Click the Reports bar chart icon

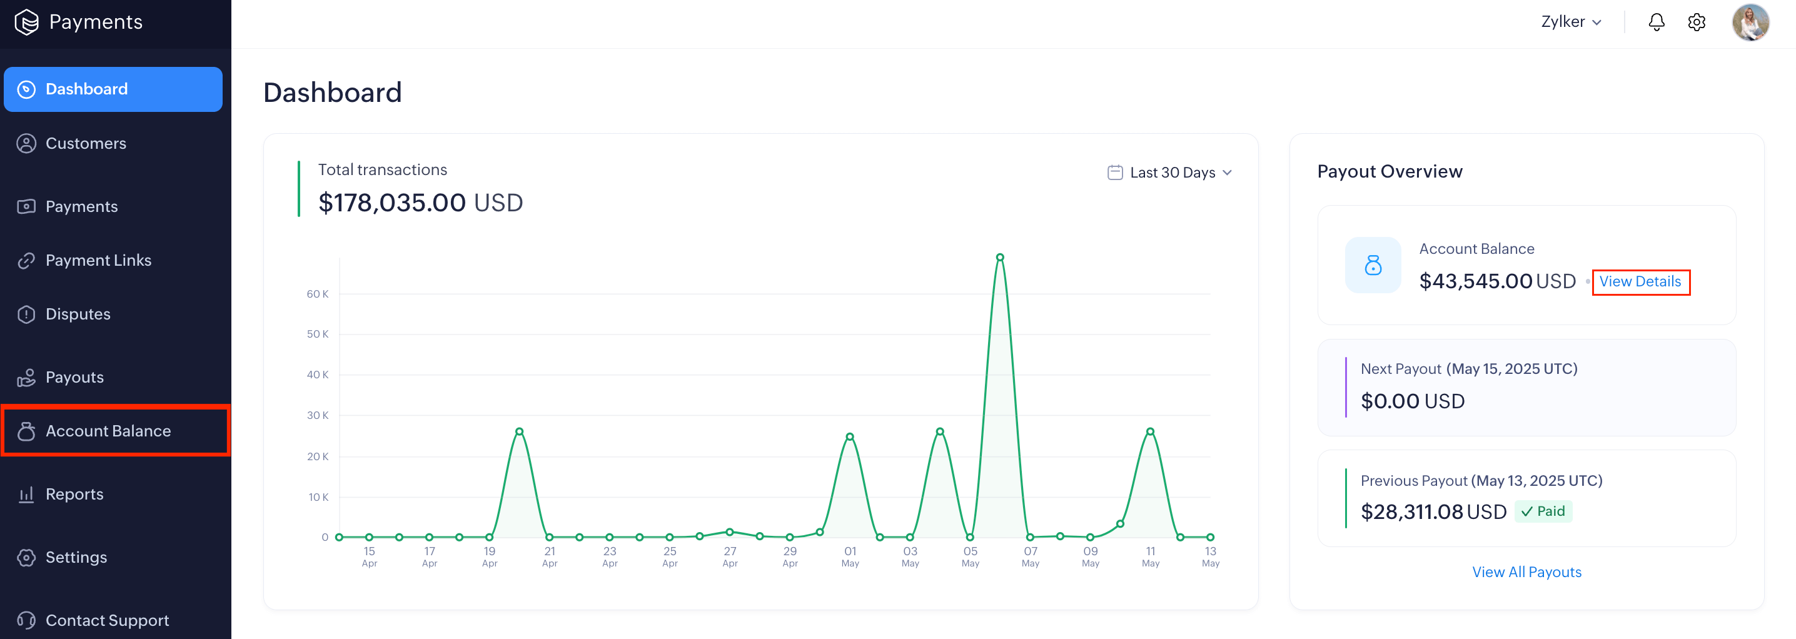pyautogui.click(x=26, y=495)
